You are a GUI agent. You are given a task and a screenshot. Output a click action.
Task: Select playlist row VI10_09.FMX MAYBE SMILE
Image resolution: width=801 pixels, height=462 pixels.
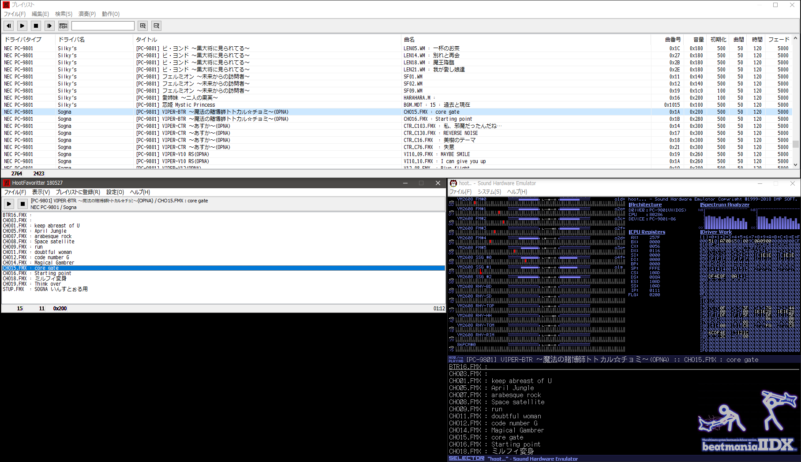[x=397, y=154]
